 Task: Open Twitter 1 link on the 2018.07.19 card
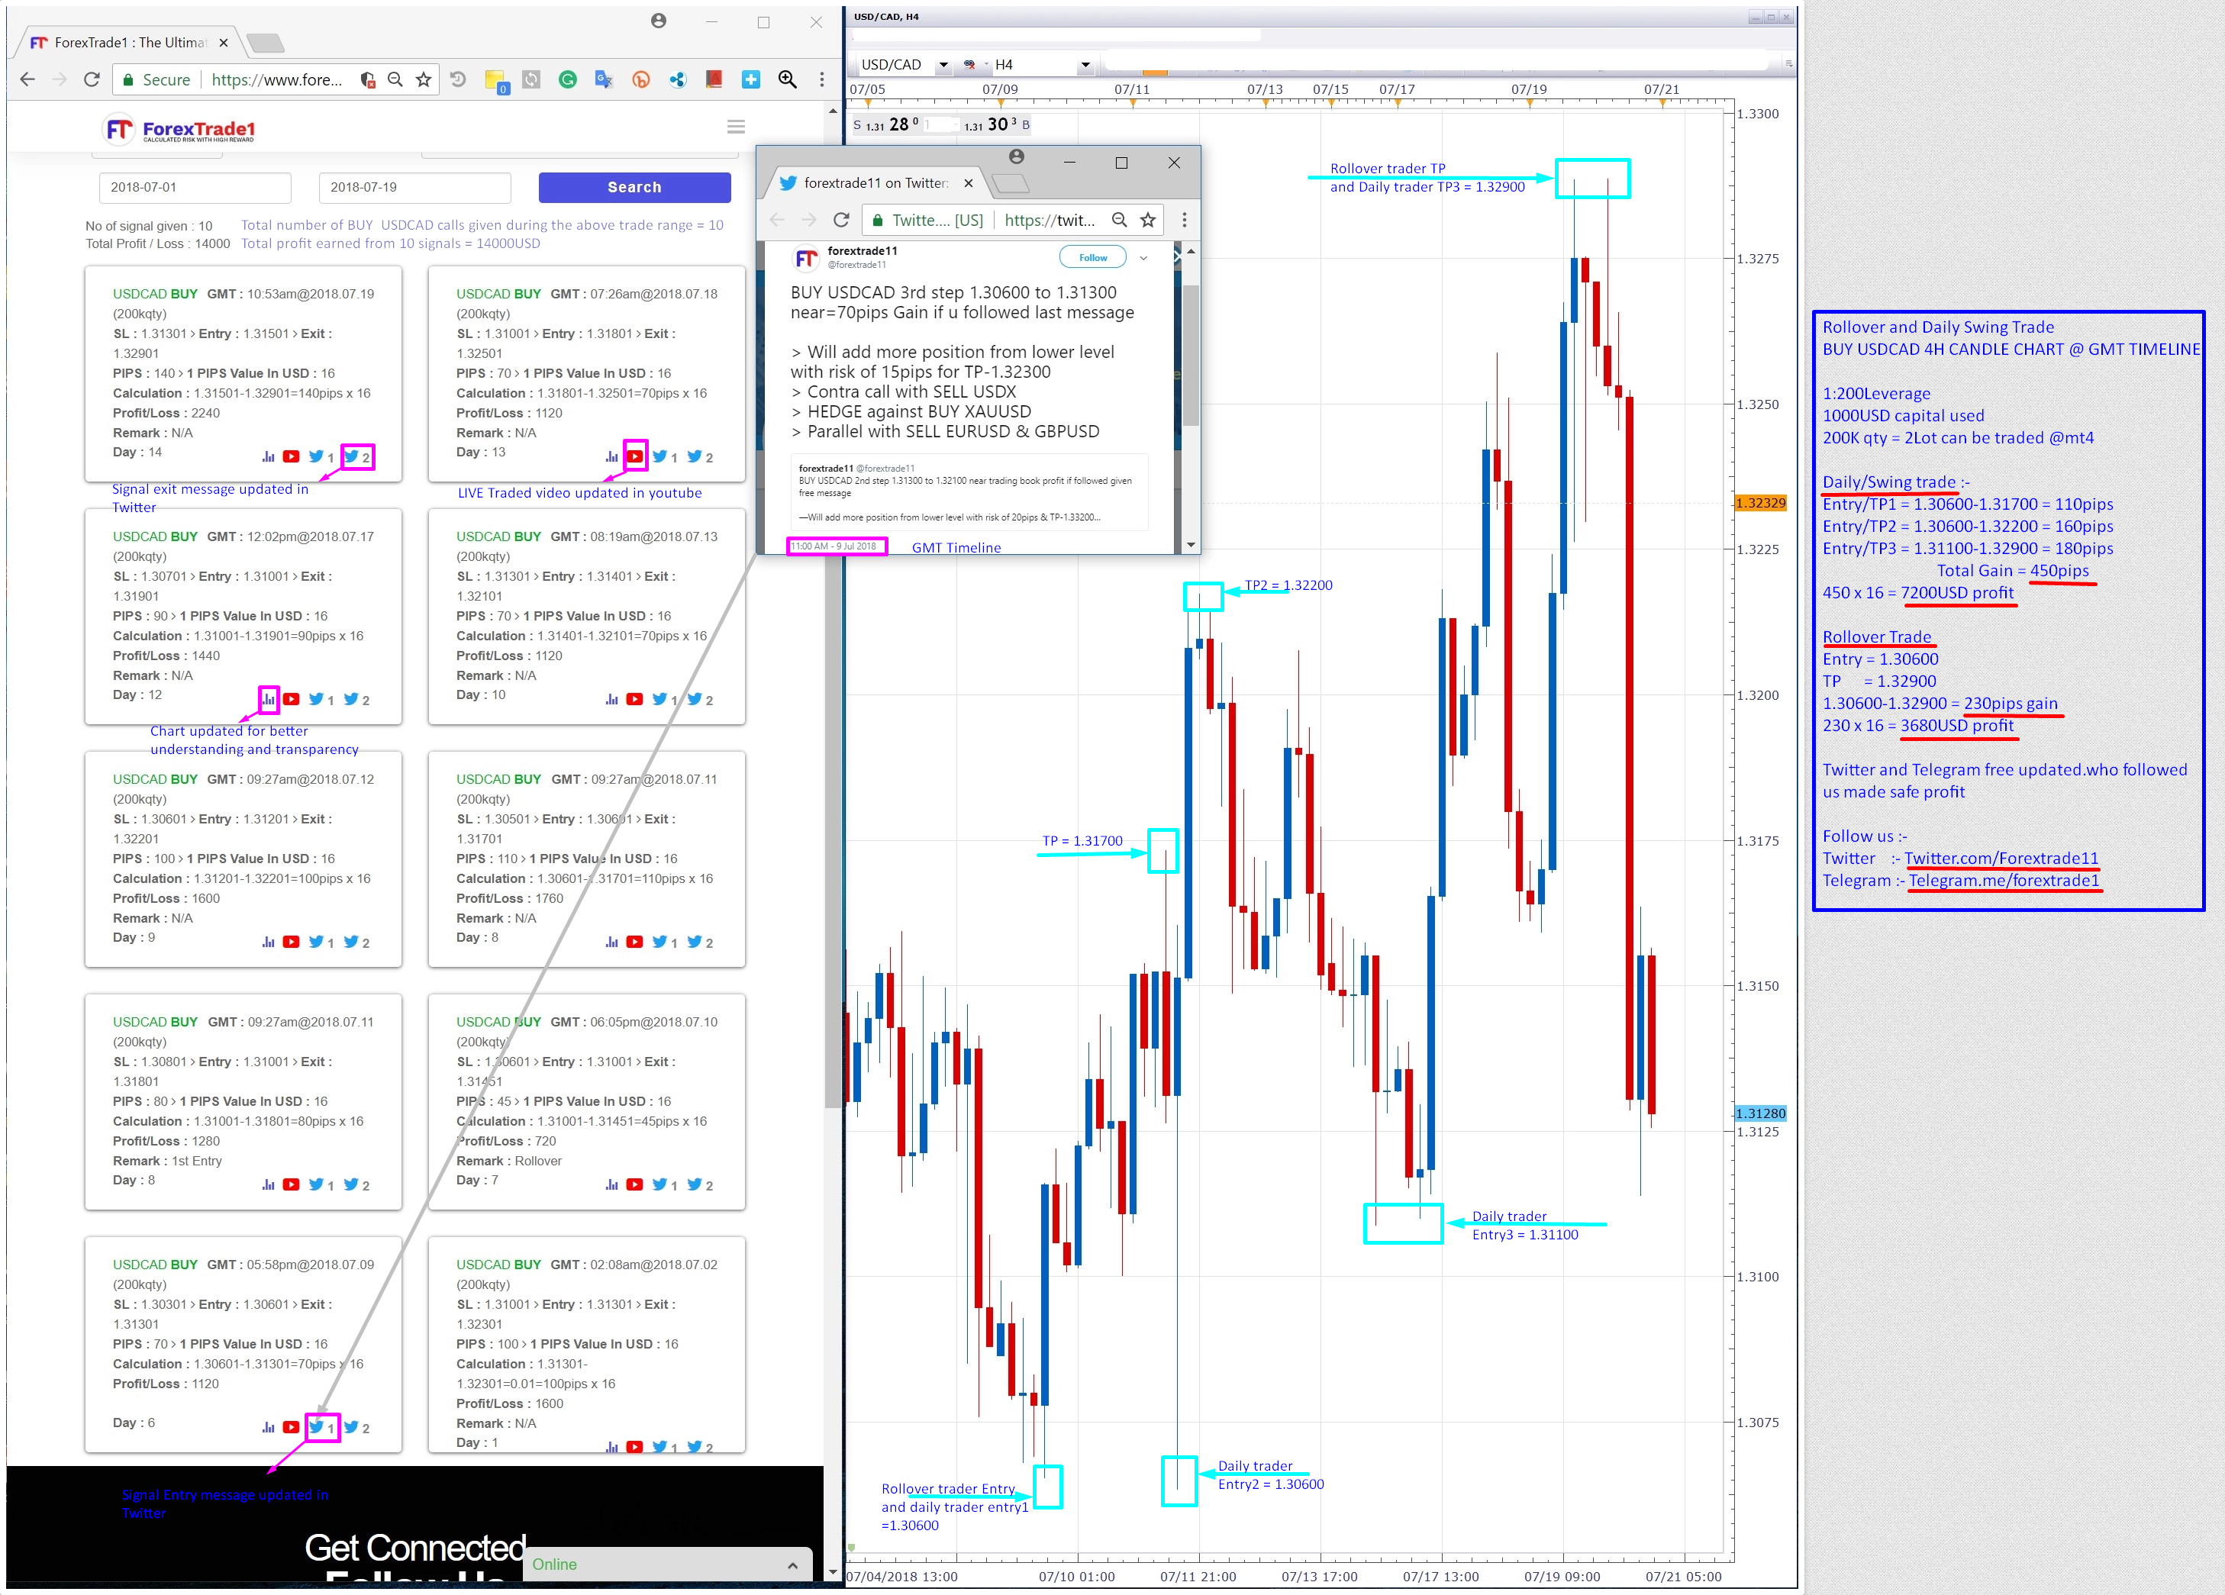pos(321,457)
